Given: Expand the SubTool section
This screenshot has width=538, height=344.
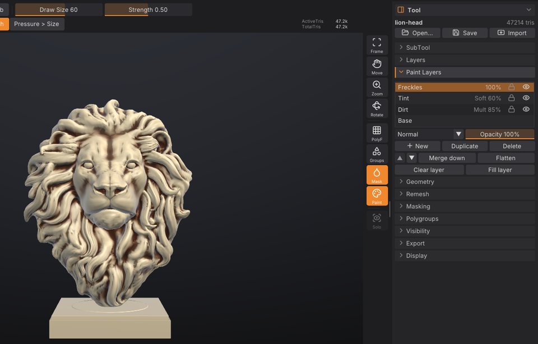Looking at the screenshot, I should tap(465, 48).
